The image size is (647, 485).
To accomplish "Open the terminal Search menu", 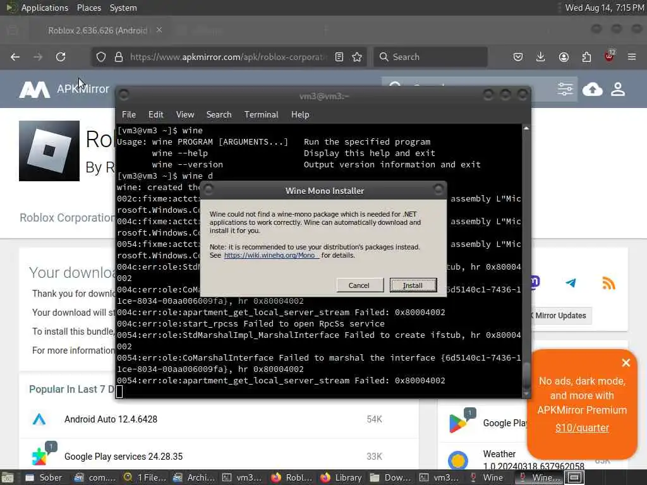I will 219,115.
